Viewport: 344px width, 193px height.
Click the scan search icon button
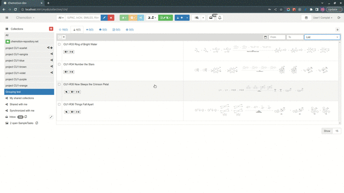(x=197, y=18)
